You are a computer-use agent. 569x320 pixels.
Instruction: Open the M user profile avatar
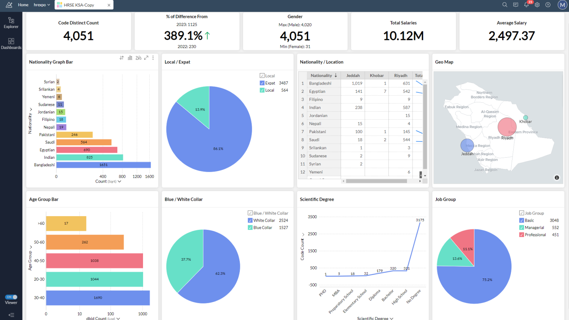point(562,5)
